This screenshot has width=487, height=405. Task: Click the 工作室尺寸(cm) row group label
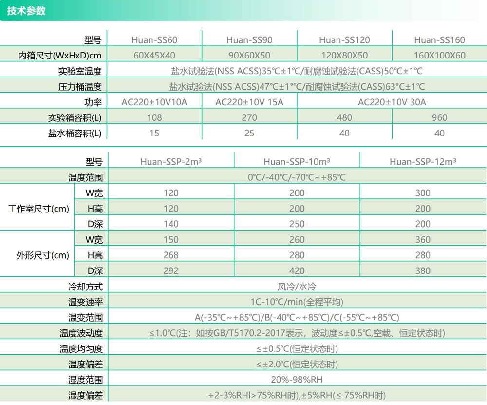pyautogui.click(x=38, y=209)
